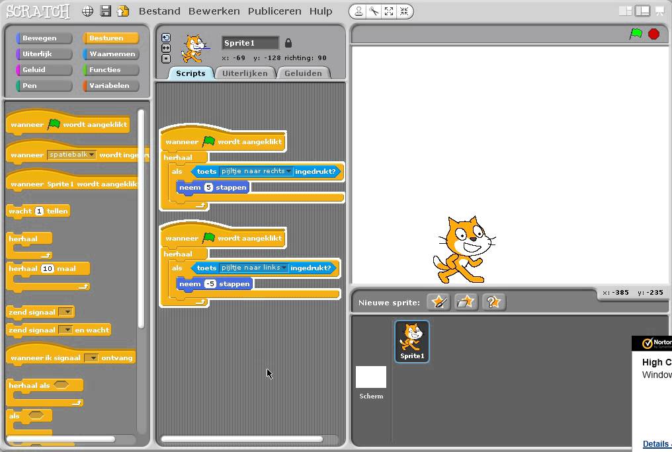Screen dimensions: 672x452
Task: Switch to small stage view
Action: (625, 11)
